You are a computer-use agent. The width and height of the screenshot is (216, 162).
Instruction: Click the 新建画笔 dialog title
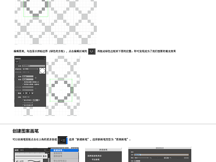(x=103, y=150)
